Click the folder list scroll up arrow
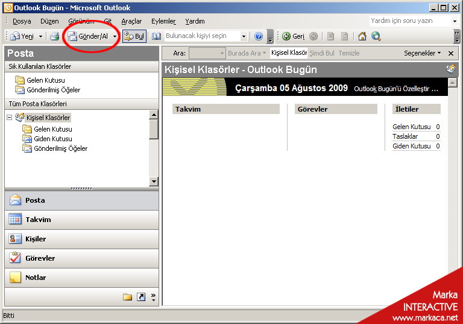This screenshot has width=463, height=324. 154,115
